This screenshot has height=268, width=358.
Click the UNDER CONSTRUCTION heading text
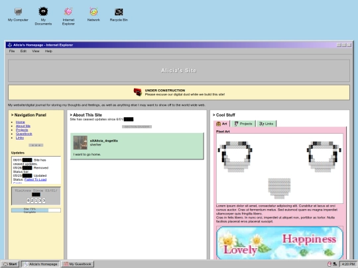pyautogui.click(x=165, y=91)
